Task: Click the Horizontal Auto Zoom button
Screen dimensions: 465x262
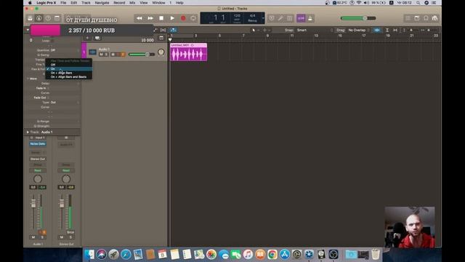Action: point(395,30)
